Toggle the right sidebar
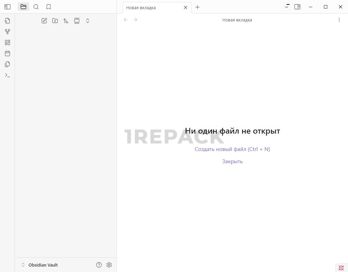Screen dimensions: 348x272 coord(297,7)
